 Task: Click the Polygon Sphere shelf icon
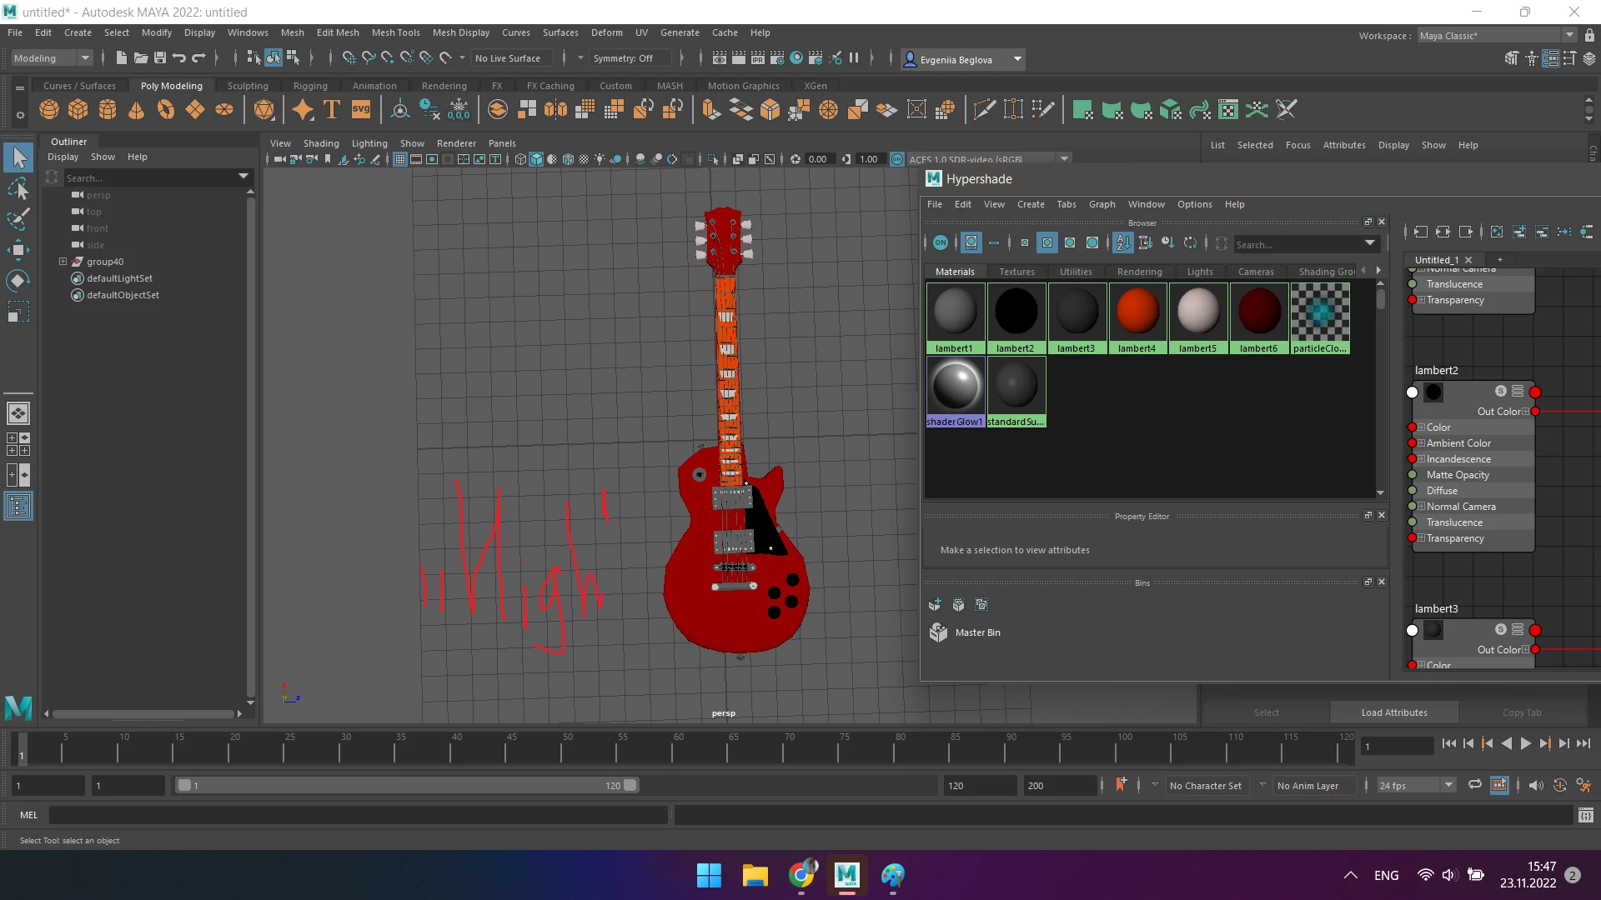coord(49,109)
